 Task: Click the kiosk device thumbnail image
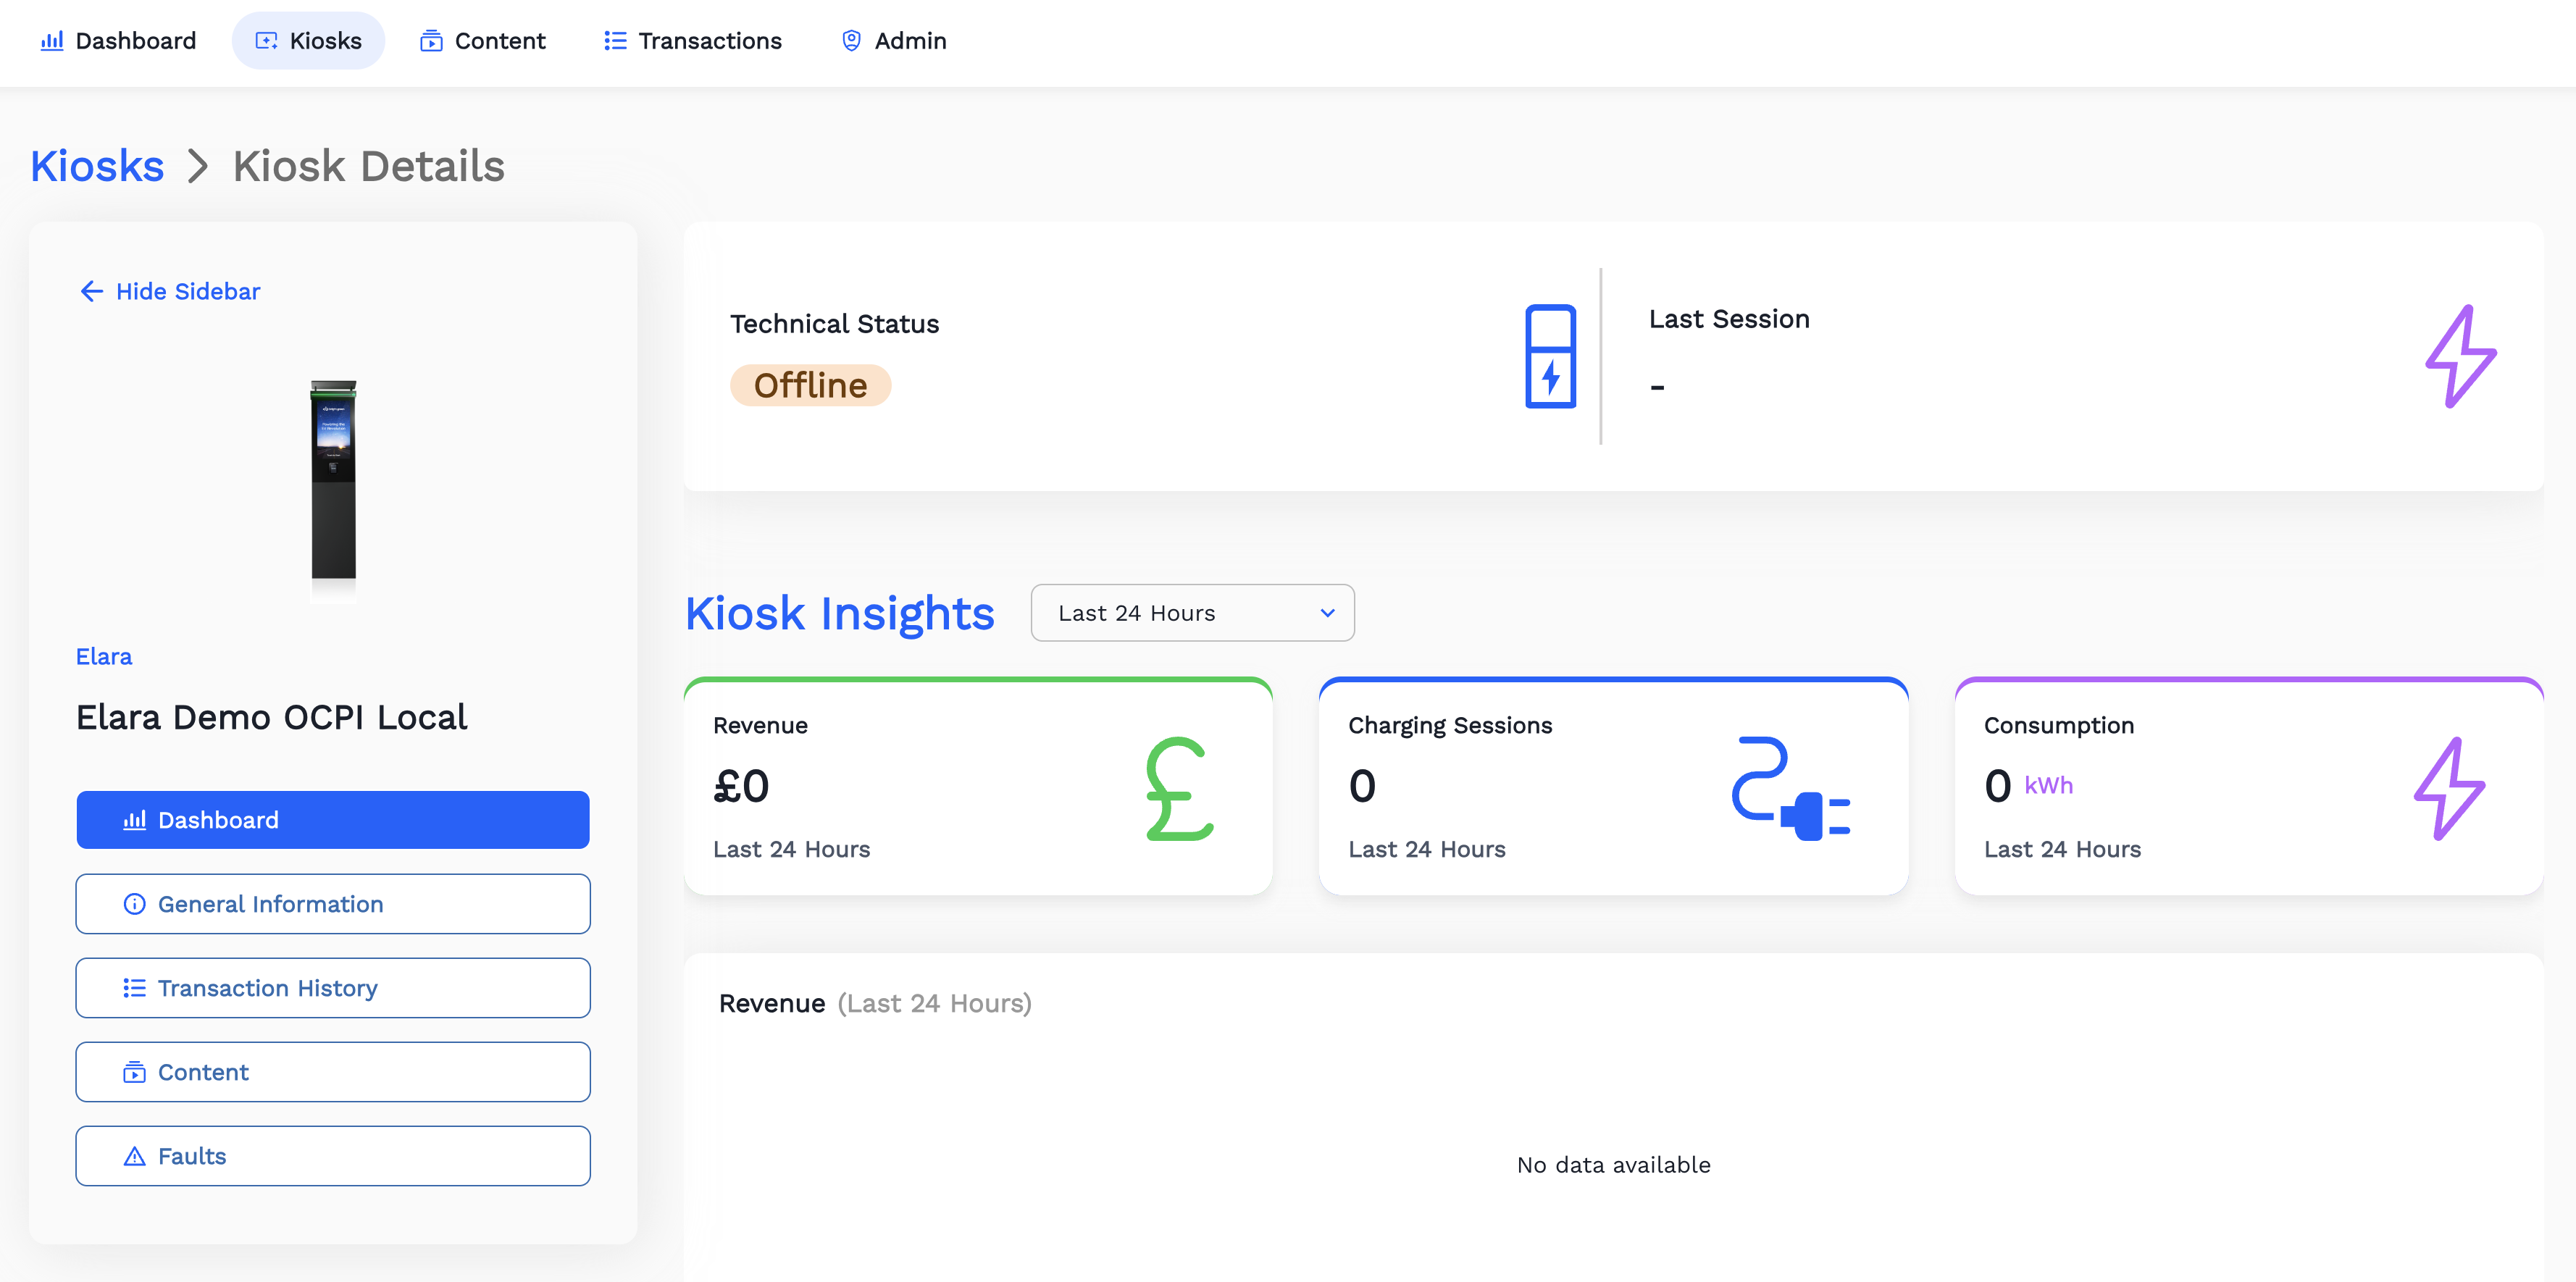pyautogui.click(x=333, y=480)
